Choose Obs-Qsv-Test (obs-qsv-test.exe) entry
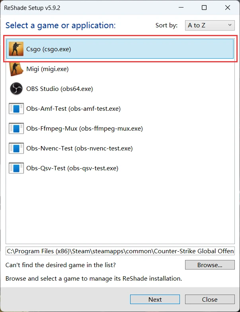The height and width of the screenshot is (312, 240). [72, 168]
